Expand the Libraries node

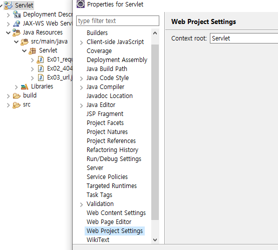(x=17, y=87)
